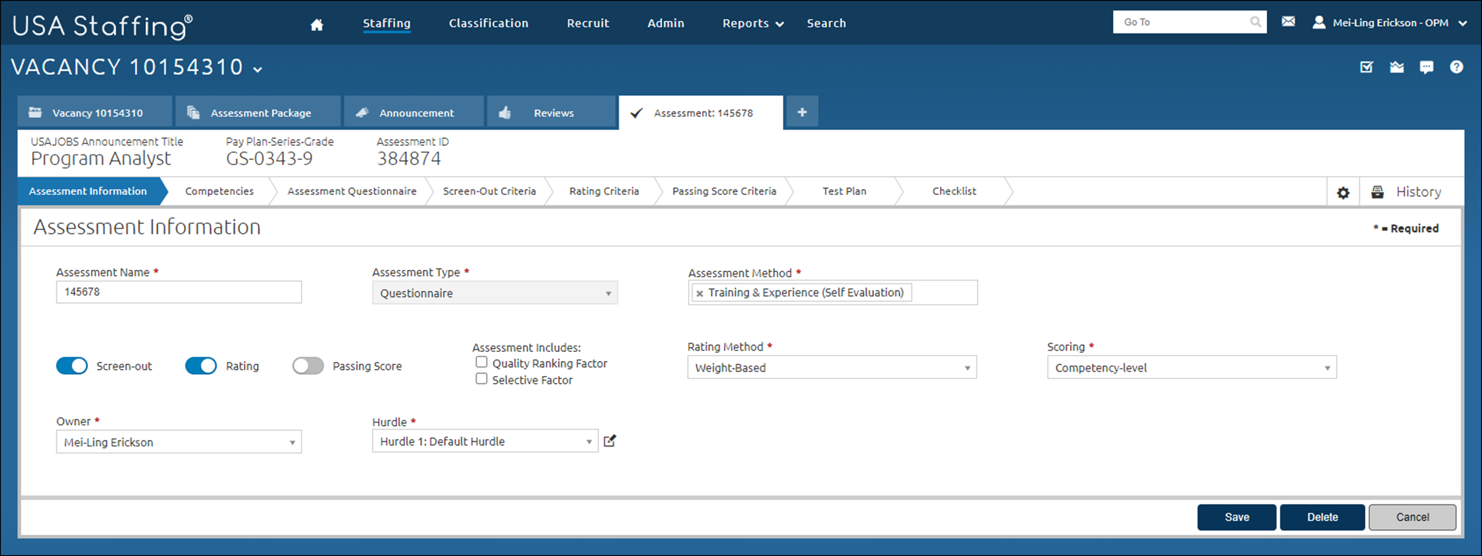
Task: Add a new tab with plus
Action: (x=802, y=112)
